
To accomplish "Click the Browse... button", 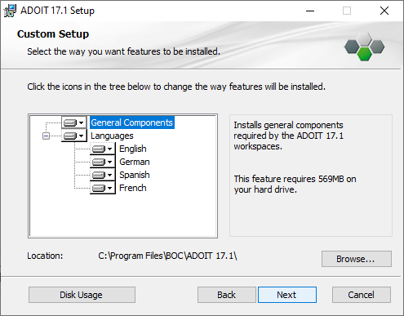I will point(357,259).
